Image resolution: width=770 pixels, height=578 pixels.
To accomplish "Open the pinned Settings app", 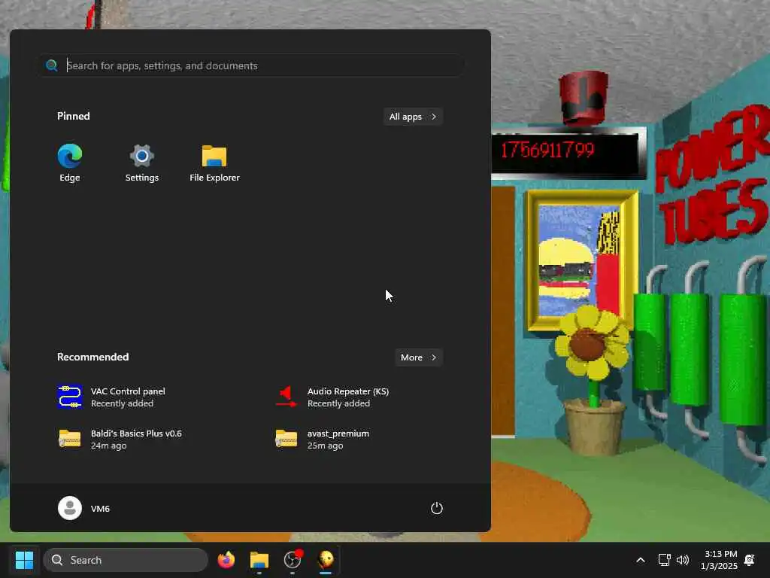I will (x=142, y=163).
